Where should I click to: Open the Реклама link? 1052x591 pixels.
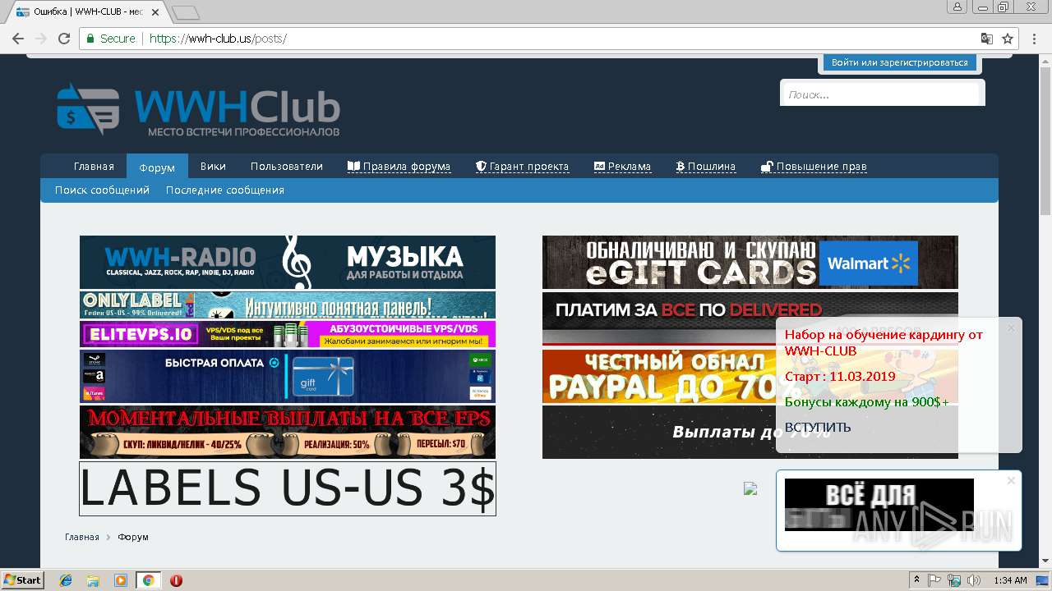click(622, 166)
